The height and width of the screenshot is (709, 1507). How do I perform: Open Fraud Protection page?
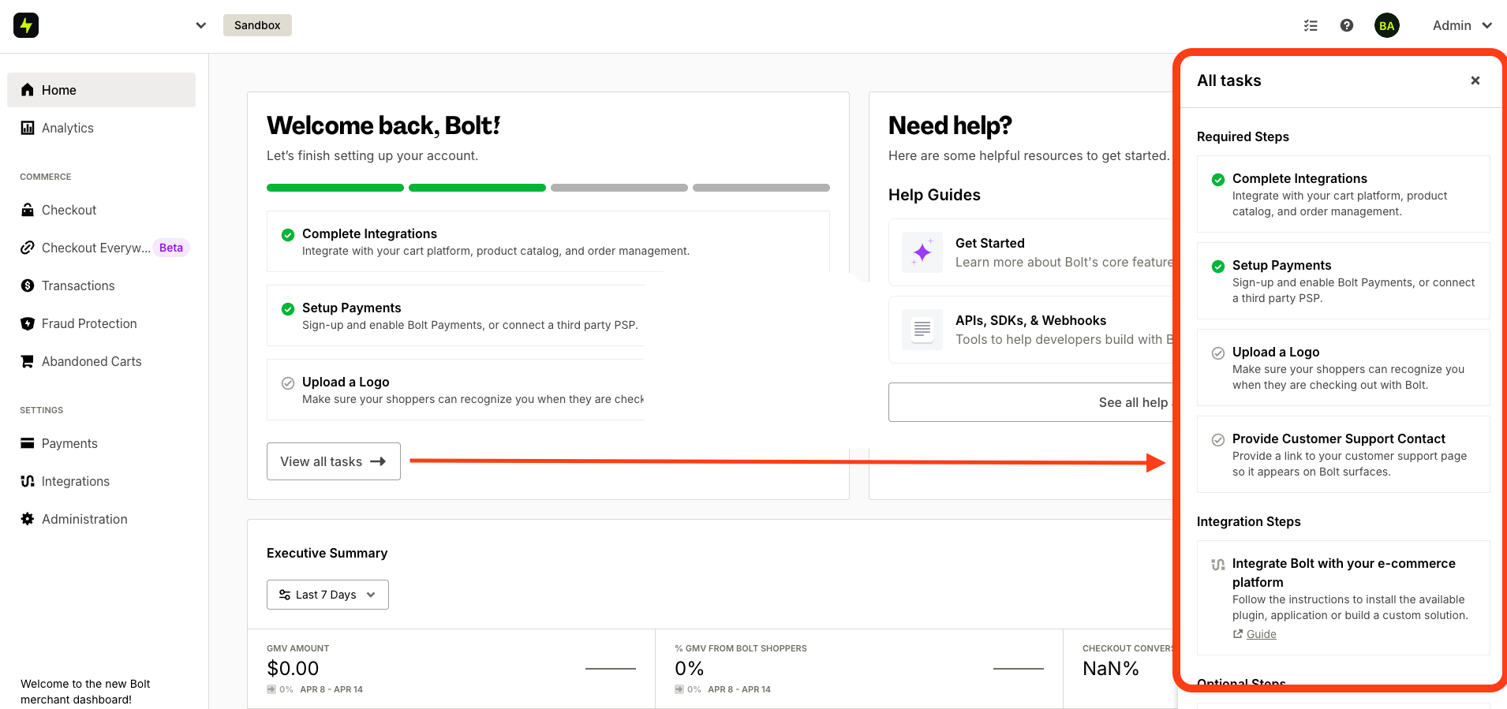101,323
